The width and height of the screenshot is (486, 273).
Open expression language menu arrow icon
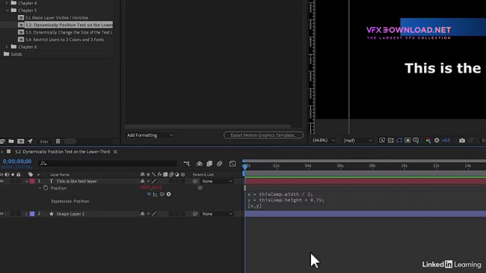point(169,194)
